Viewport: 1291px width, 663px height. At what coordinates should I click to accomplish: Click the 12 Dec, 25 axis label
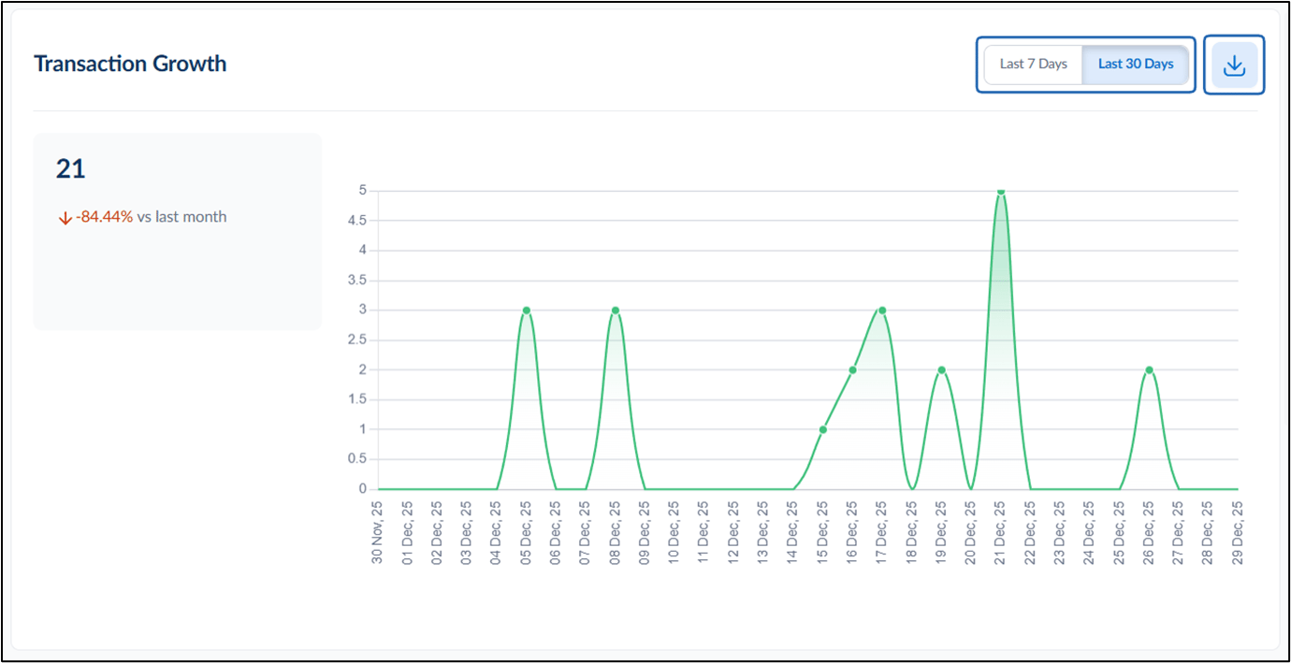(x=733, y=533)
